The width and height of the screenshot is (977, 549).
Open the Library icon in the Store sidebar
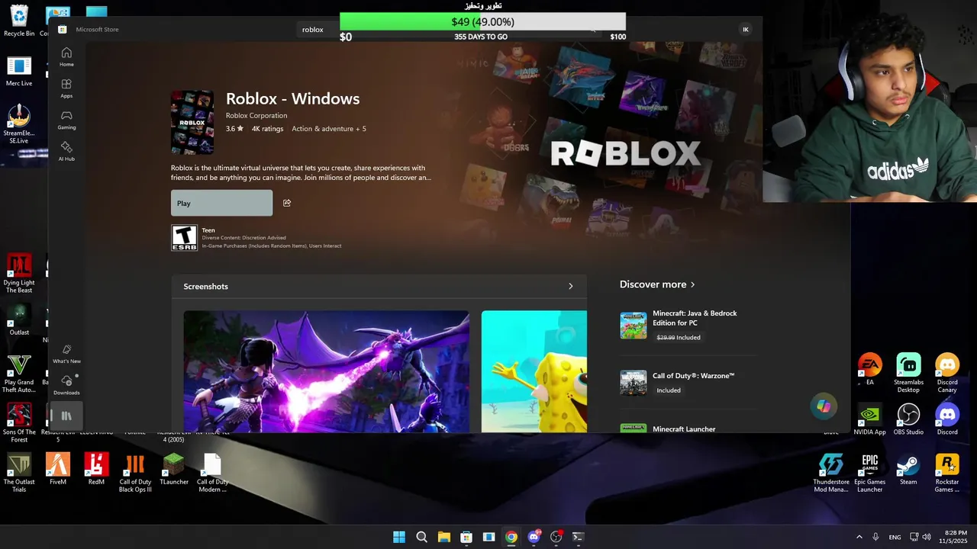pyautogui.click(x=66, y=416)
